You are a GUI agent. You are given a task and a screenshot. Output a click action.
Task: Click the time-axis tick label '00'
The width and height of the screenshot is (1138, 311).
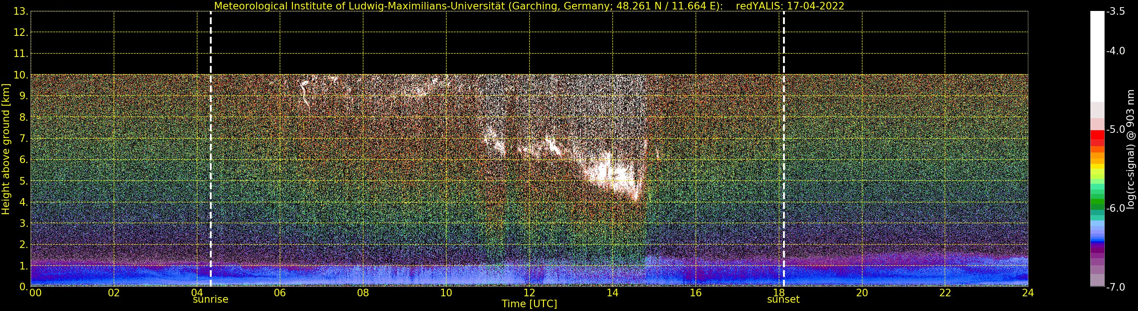pos(35,293)
